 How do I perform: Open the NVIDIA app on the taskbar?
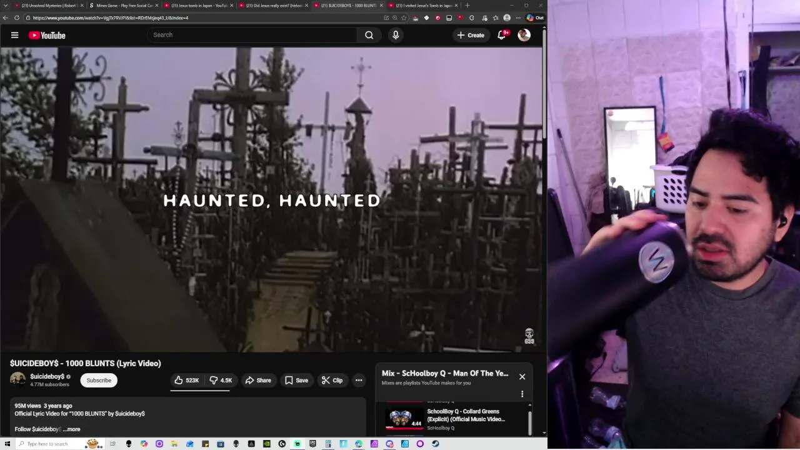[x=267, y=444]
